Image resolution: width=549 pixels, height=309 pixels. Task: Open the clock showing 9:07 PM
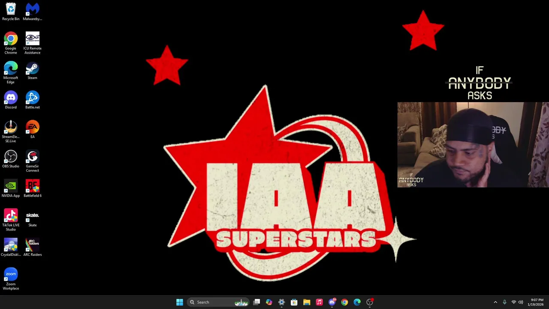point(536,302)
